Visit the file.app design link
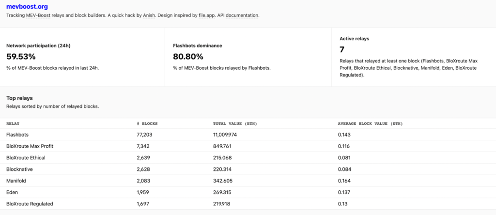Image resolution: width=496 pixels, height=215 pixels. coord(206,15)
